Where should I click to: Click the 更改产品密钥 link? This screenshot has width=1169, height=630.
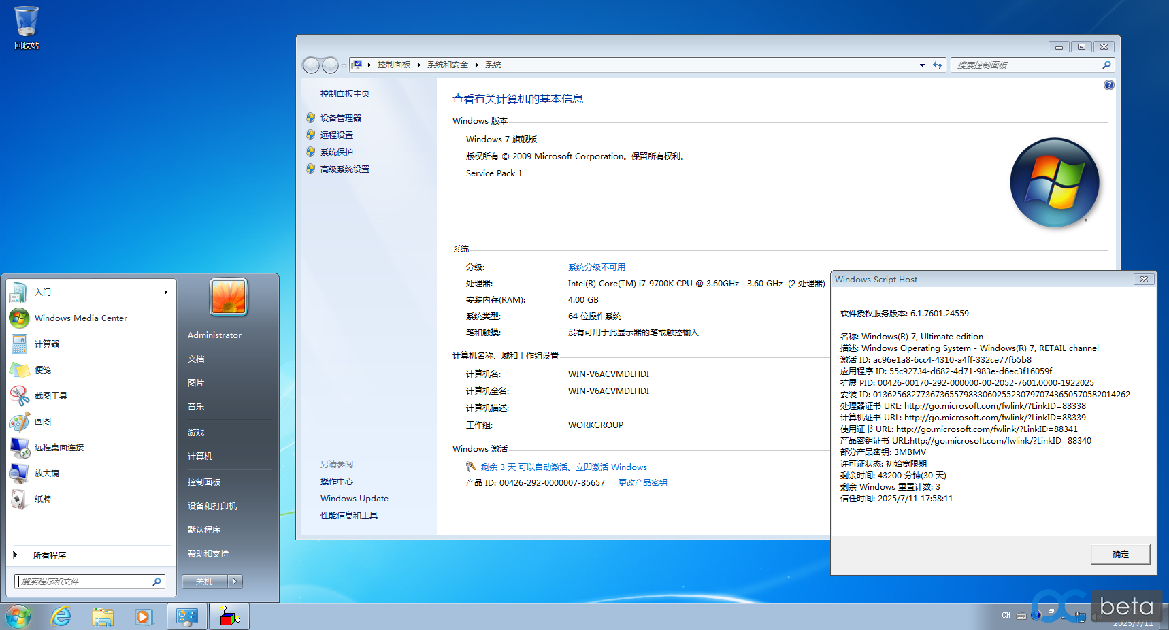pos(642,483)
